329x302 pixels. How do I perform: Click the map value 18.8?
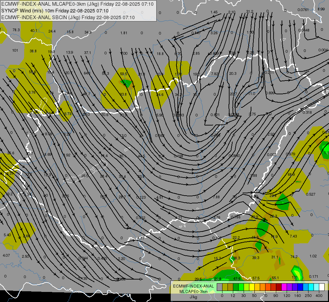160,54
